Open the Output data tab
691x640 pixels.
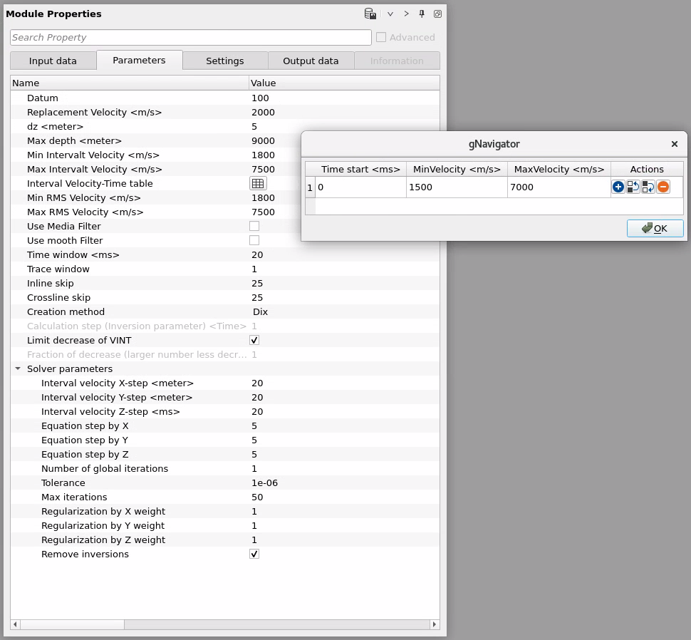311,61
